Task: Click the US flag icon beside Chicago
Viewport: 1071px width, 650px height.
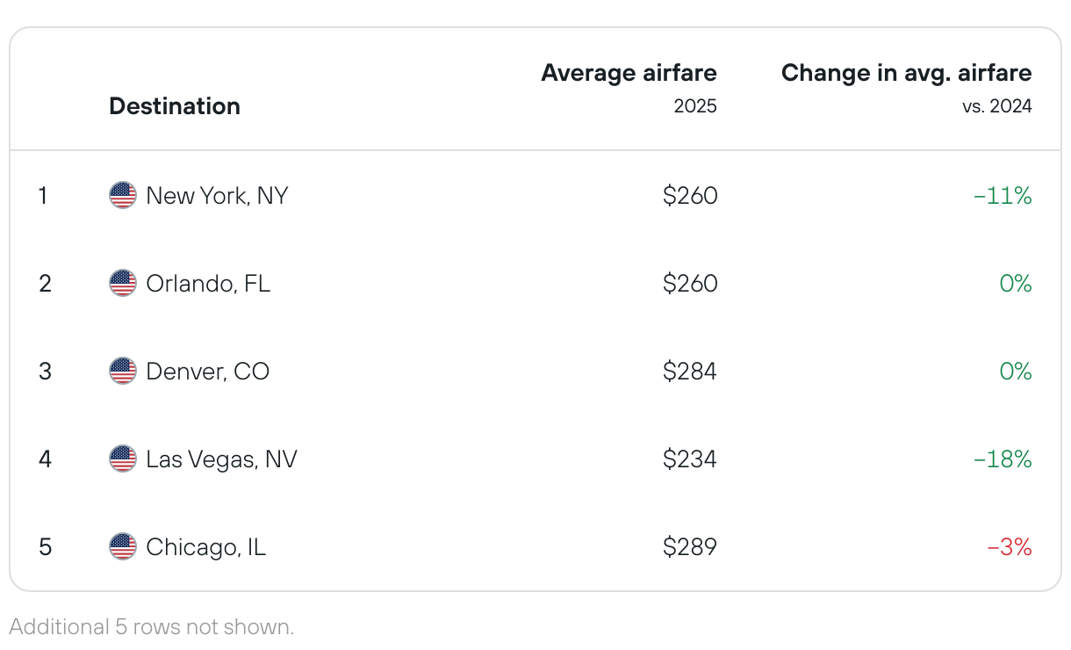Action: (123, 546)
